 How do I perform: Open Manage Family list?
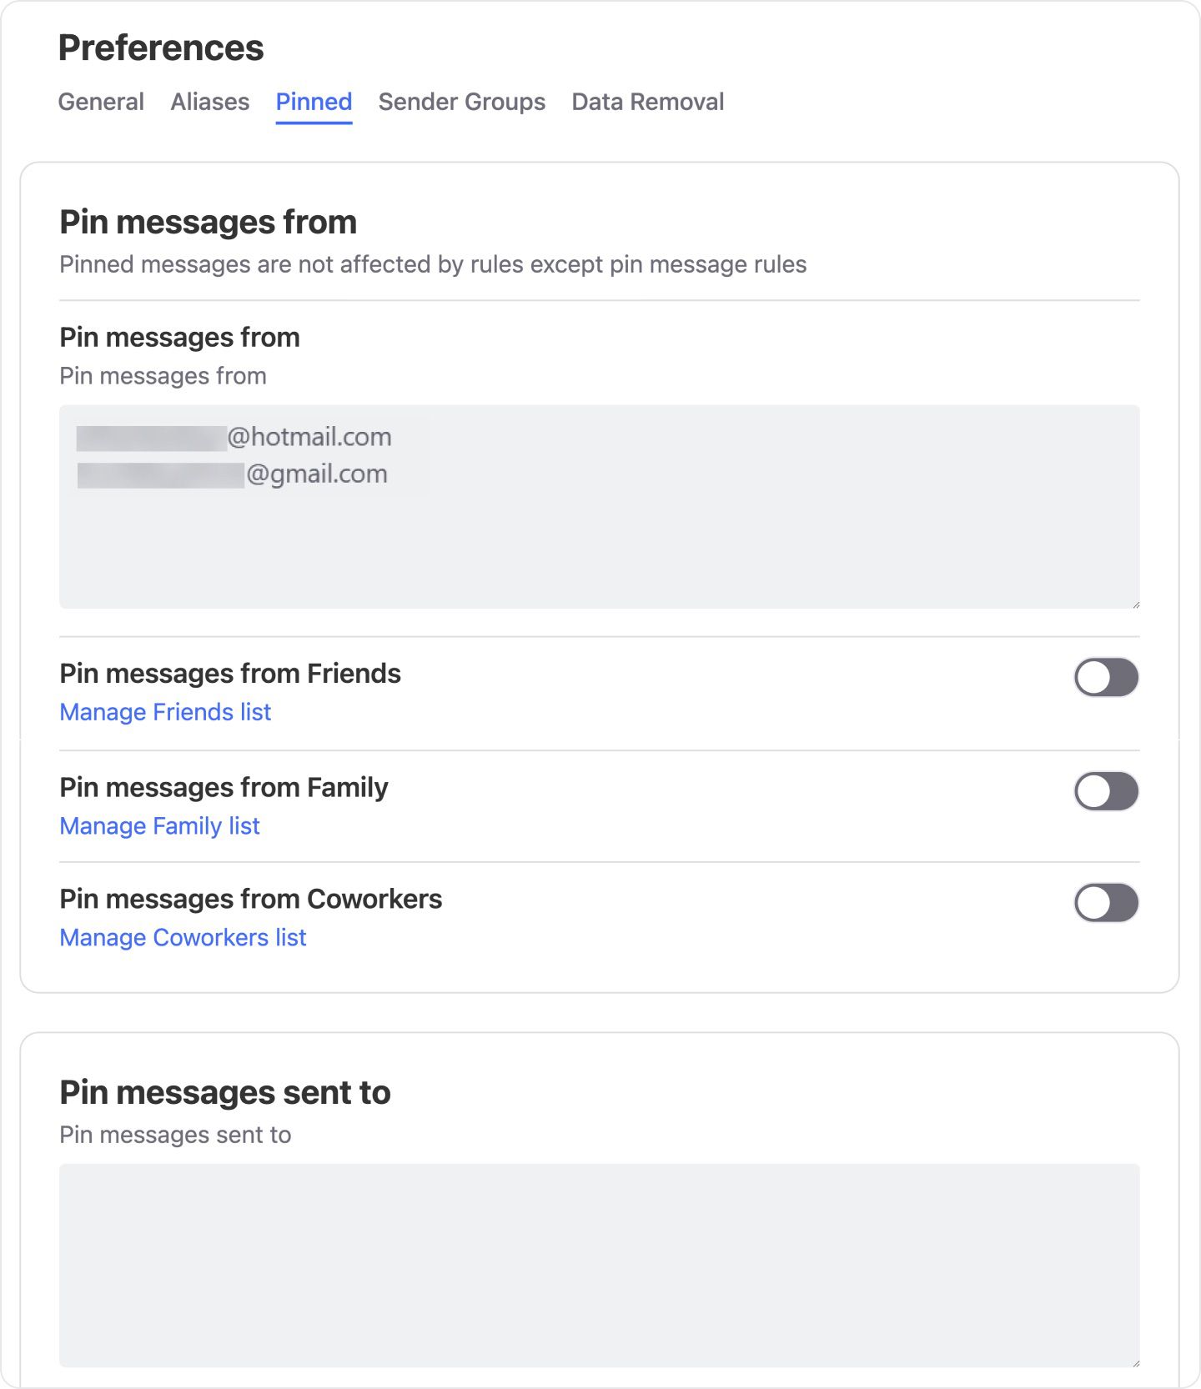pos(159,826)
